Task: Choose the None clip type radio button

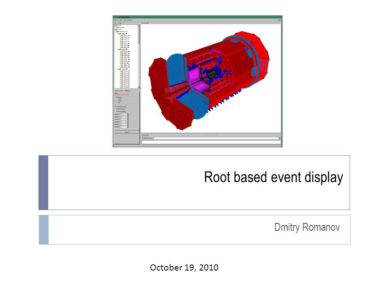Action: tap(117, 99)
